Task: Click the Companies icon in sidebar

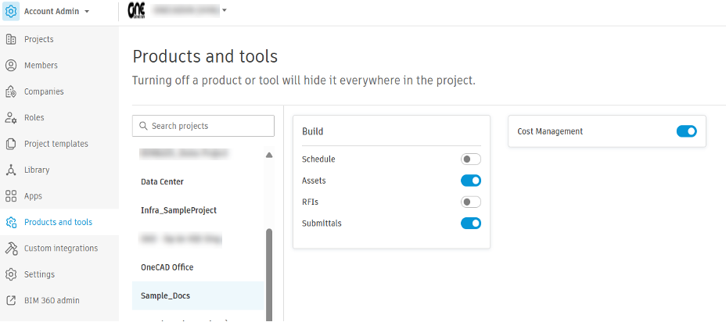Action: (x=11, y=91)
